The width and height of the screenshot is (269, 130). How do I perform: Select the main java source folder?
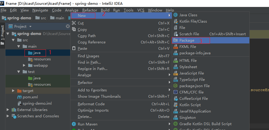pos(37,53)
